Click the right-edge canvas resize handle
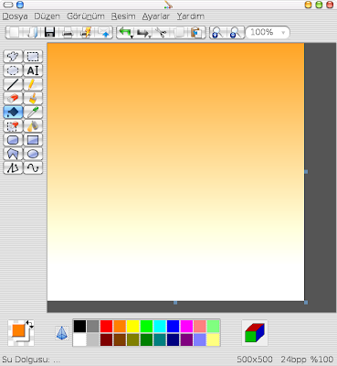The image size is (337, 366). pyautogui.click(x=306, y=172)
